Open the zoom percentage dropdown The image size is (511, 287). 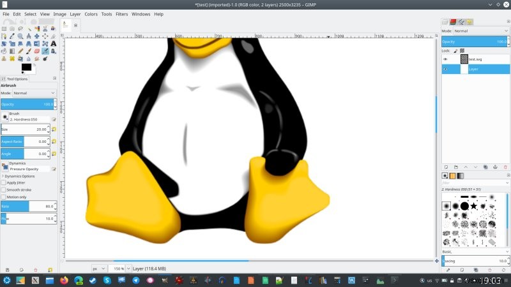(x=119, y=269)
